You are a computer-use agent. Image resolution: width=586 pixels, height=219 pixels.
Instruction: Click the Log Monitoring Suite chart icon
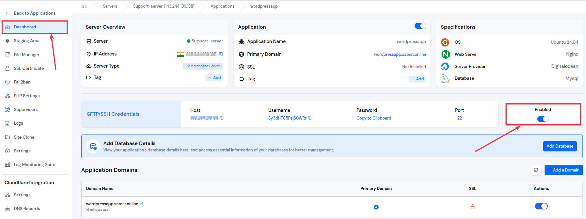(x=7, y=164)
